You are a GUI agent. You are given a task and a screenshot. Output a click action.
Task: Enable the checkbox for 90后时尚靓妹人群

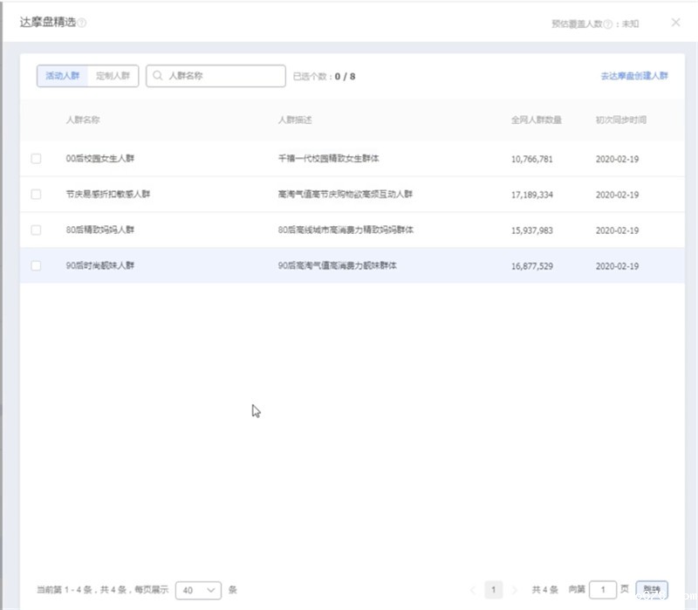36,264
